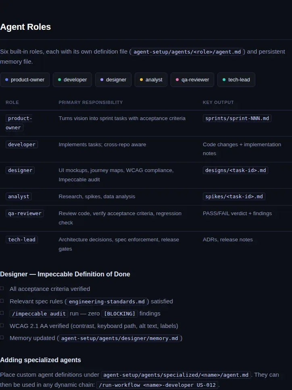Click the 'Agent Roles' heading
Image resolution: width=292 pixels, height=390 pixels.
(25, 27)
